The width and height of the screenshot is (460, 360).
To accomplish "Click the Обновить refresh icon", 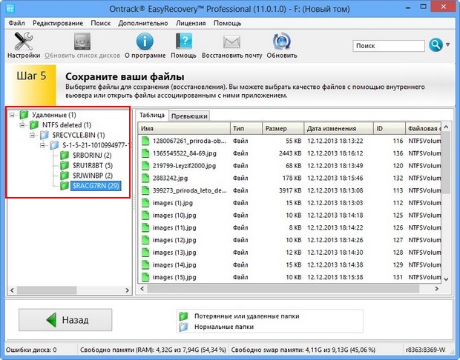I will pyautogui.click(x=282, y=41).
